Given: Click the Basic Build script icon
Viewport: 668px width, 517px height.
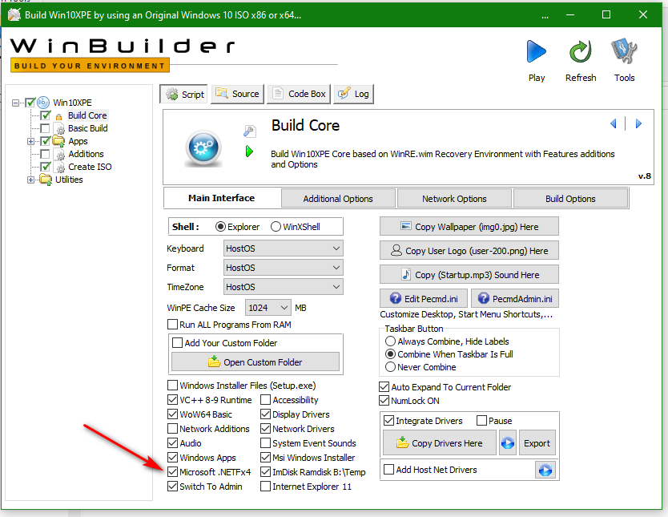Looking at the screenshot, I should point(59,128).
